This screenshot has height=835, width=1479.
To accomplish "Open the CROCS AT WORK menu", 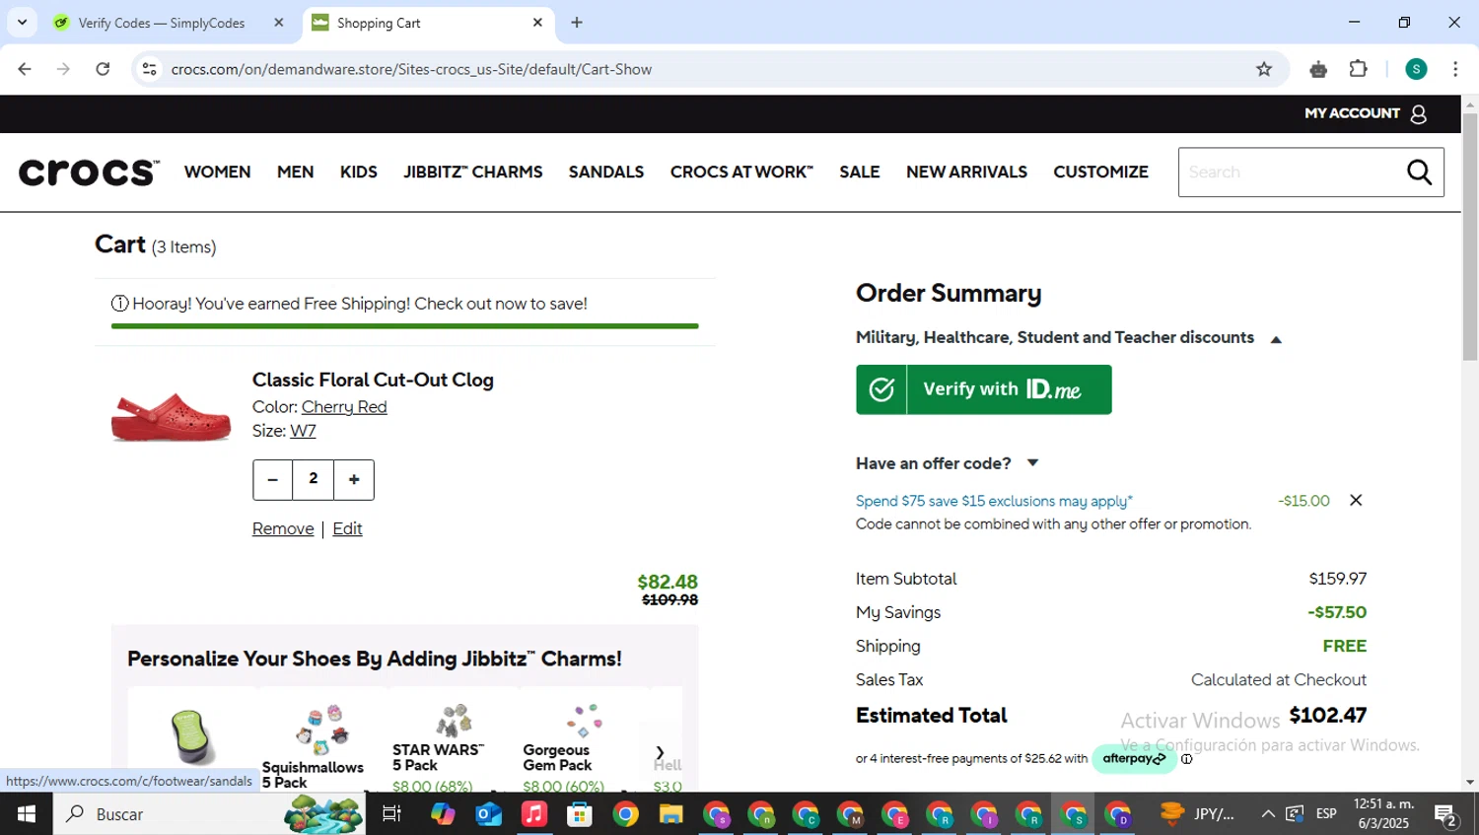I will click(x=741, y=172).
